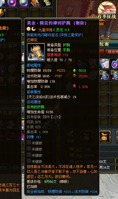Click the purple star orb item
Image resolution: width=118 pixels, height=199 pixels.
coord(12,3)
